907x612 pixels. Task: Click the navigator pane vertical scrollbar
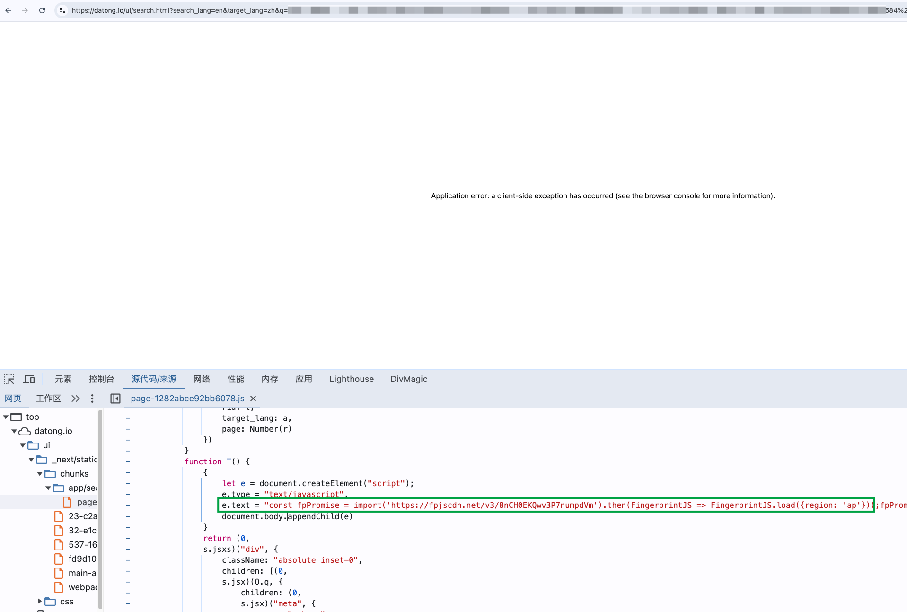100,509
